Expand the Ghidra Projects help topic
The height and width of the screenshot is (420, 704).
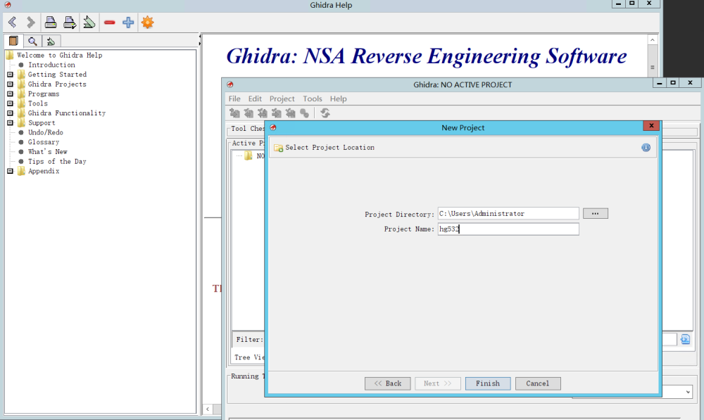[x=10, y=84]
